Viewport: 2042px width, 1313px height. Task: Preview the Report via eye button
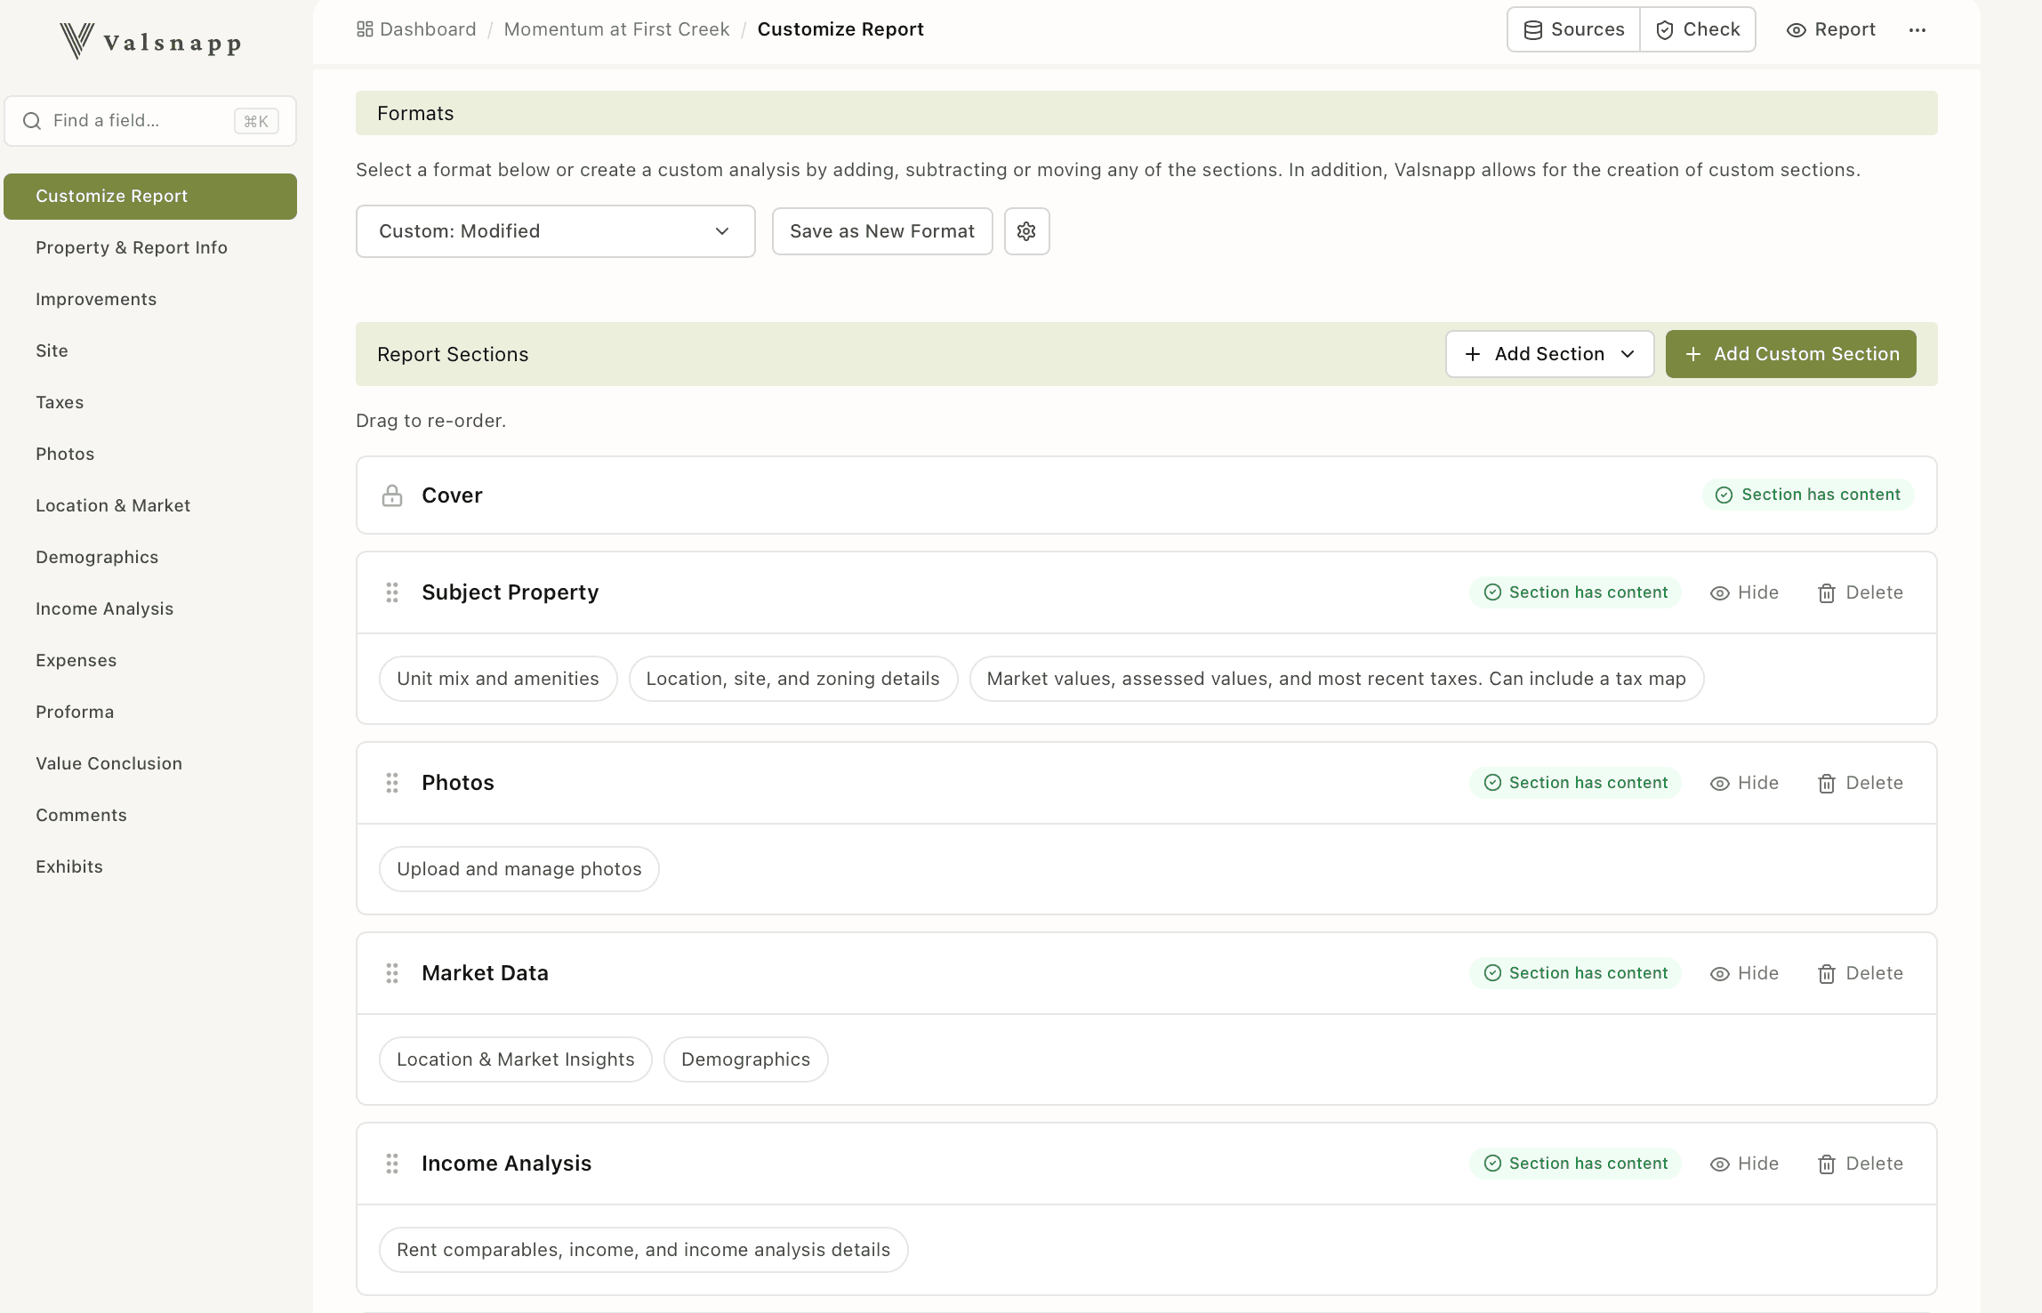1830,29
